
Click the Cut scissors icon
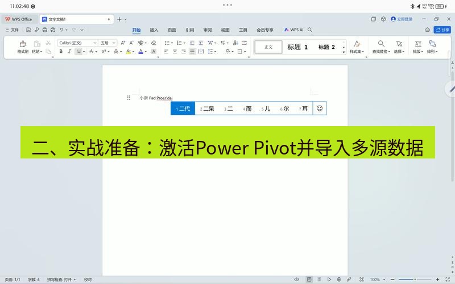click(48, 43)
